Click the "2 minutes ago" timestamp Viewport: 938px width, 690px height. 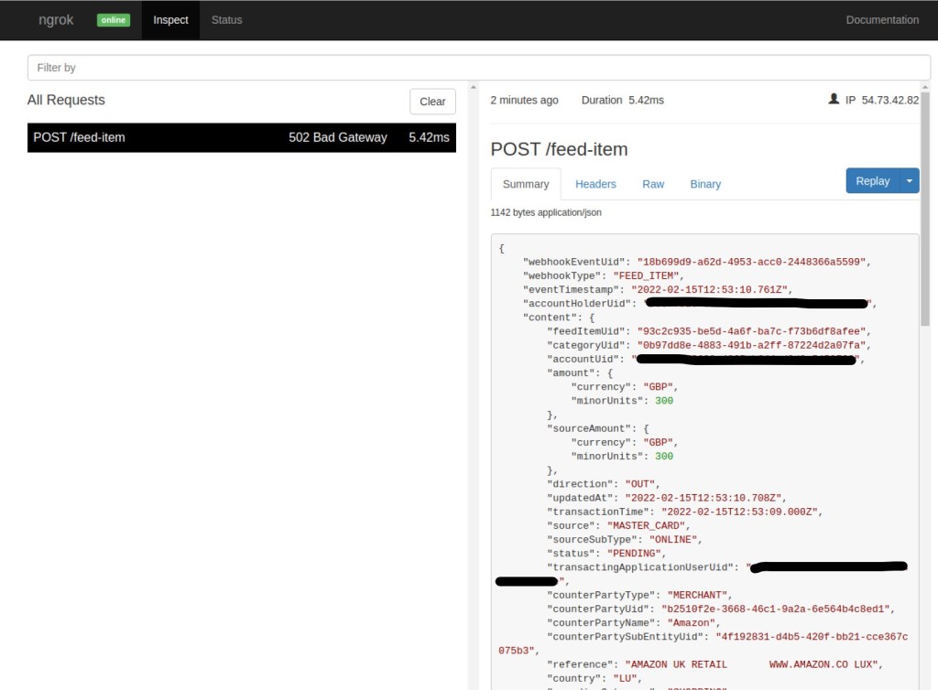(524, 100)
